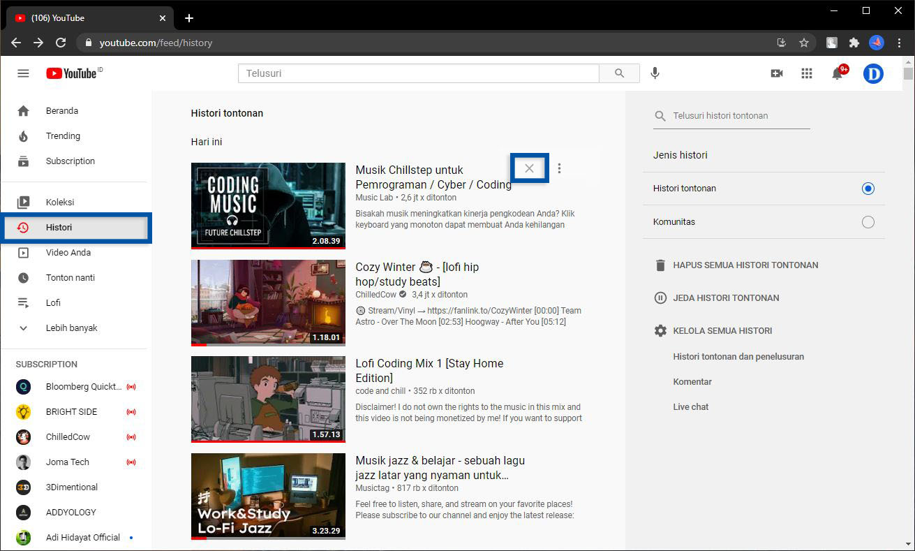Switch to the Trending sidebar item
Viewport: 915px width, 551px height.
(64, 135)
